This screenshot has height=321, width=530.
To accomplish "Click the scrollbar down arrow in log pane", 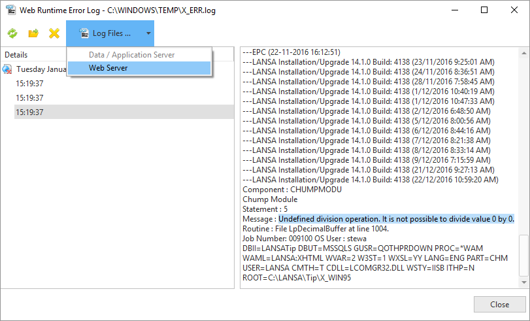I will tap(523, 282).
